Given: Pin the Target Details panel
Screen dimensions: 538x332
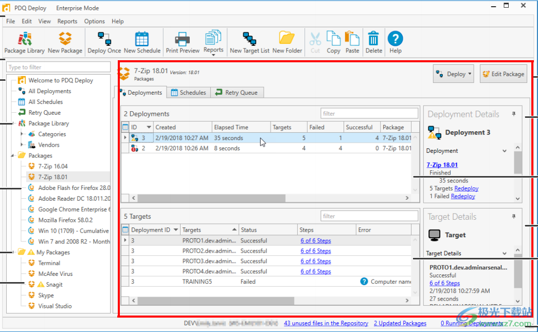Looking at the screenshot, I should [x=514, y=217].
